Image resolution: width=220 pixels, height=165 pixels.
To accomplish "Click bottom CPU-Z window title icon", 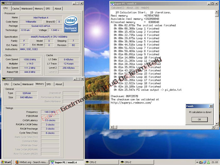I will (4, 79).
